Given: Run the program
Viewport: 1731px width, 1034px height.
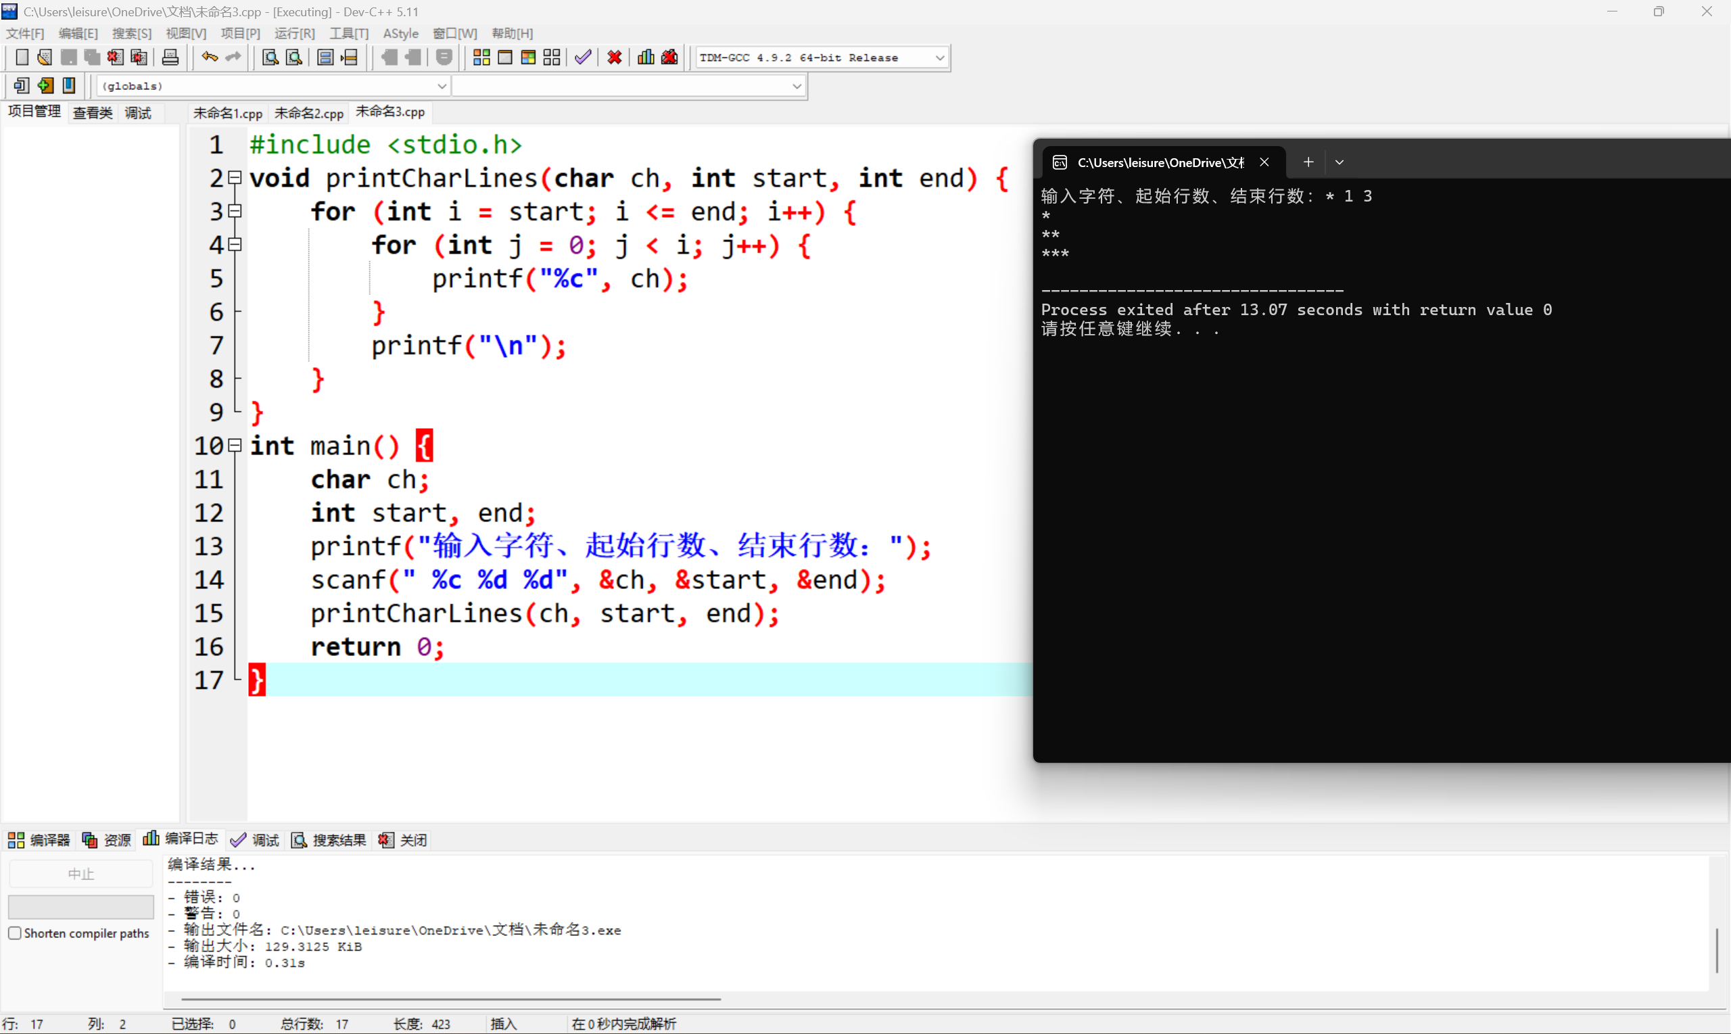Looking at the screenshot, I should pyautogui.click(x=505, y=57).
